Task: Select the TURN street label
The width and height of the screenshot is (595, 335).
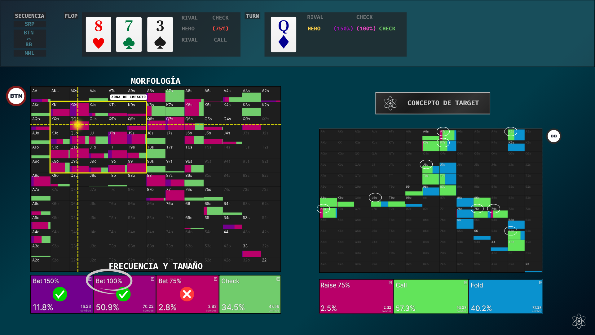Action: 252,16
